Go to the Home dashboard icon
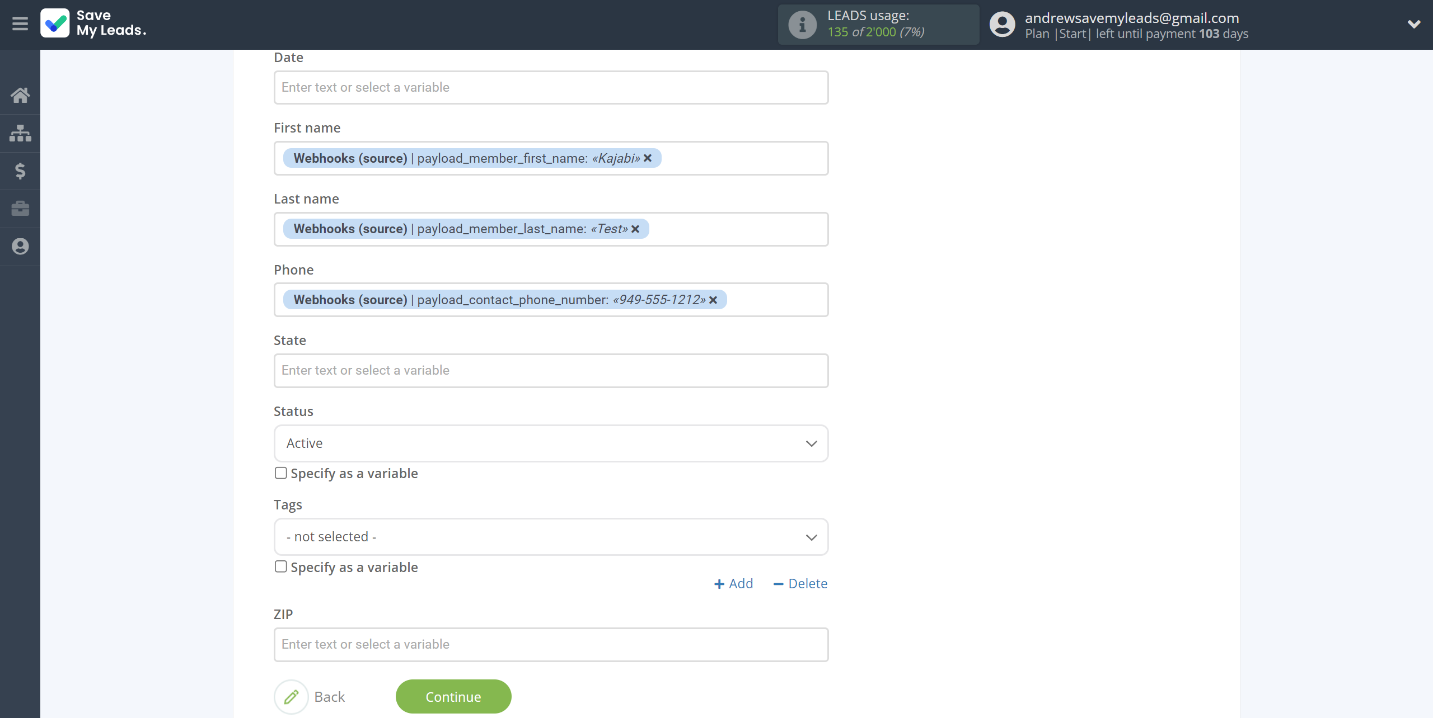 pyautogui.click(x=20, y=95)
